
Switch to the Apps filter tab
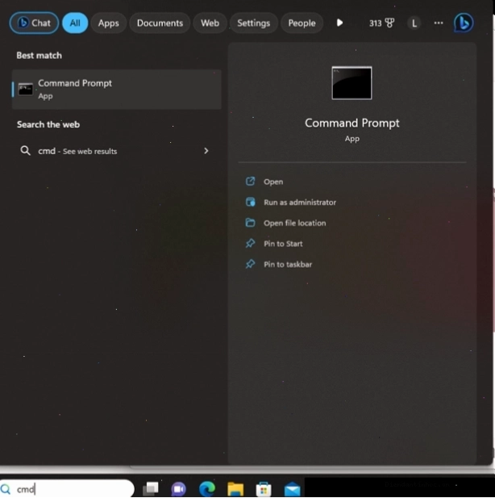108,23
